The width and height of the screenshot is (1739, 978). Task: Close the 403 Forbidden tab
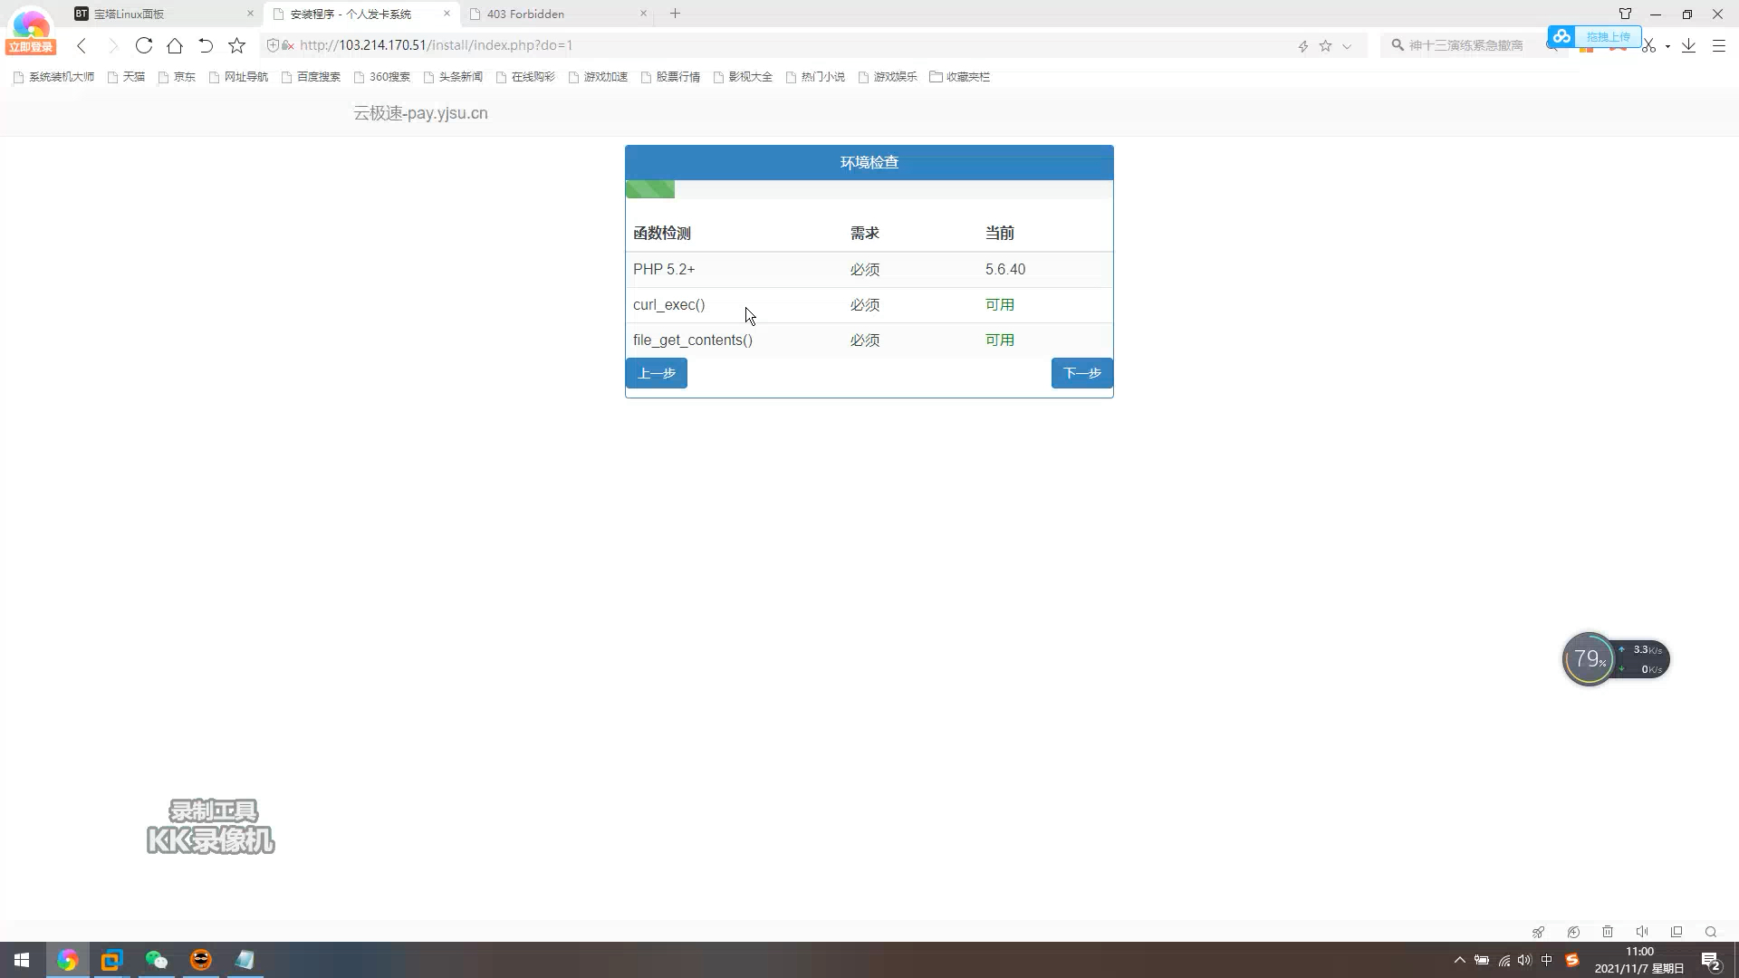tap(643, 14)
